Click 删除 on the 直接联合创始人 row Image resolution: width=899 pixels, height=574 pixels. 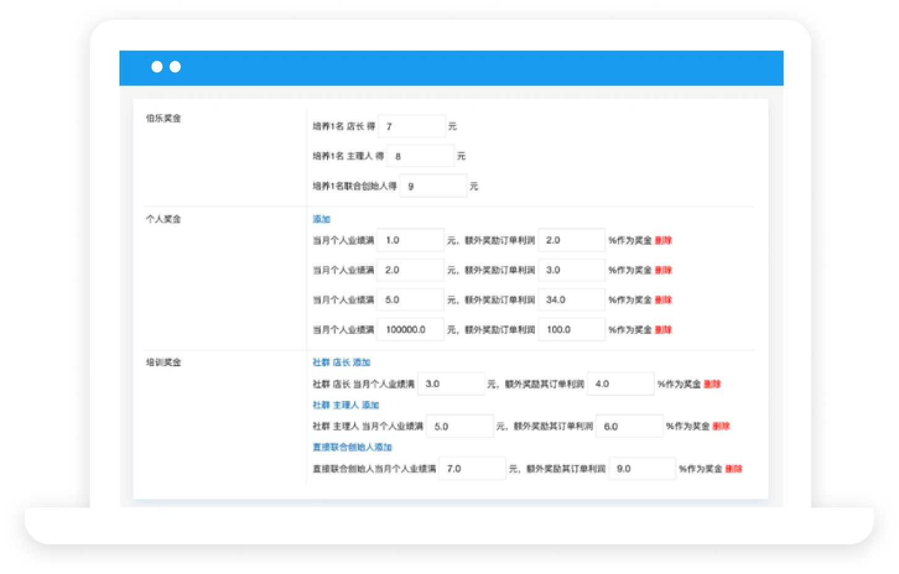(733, 469)
